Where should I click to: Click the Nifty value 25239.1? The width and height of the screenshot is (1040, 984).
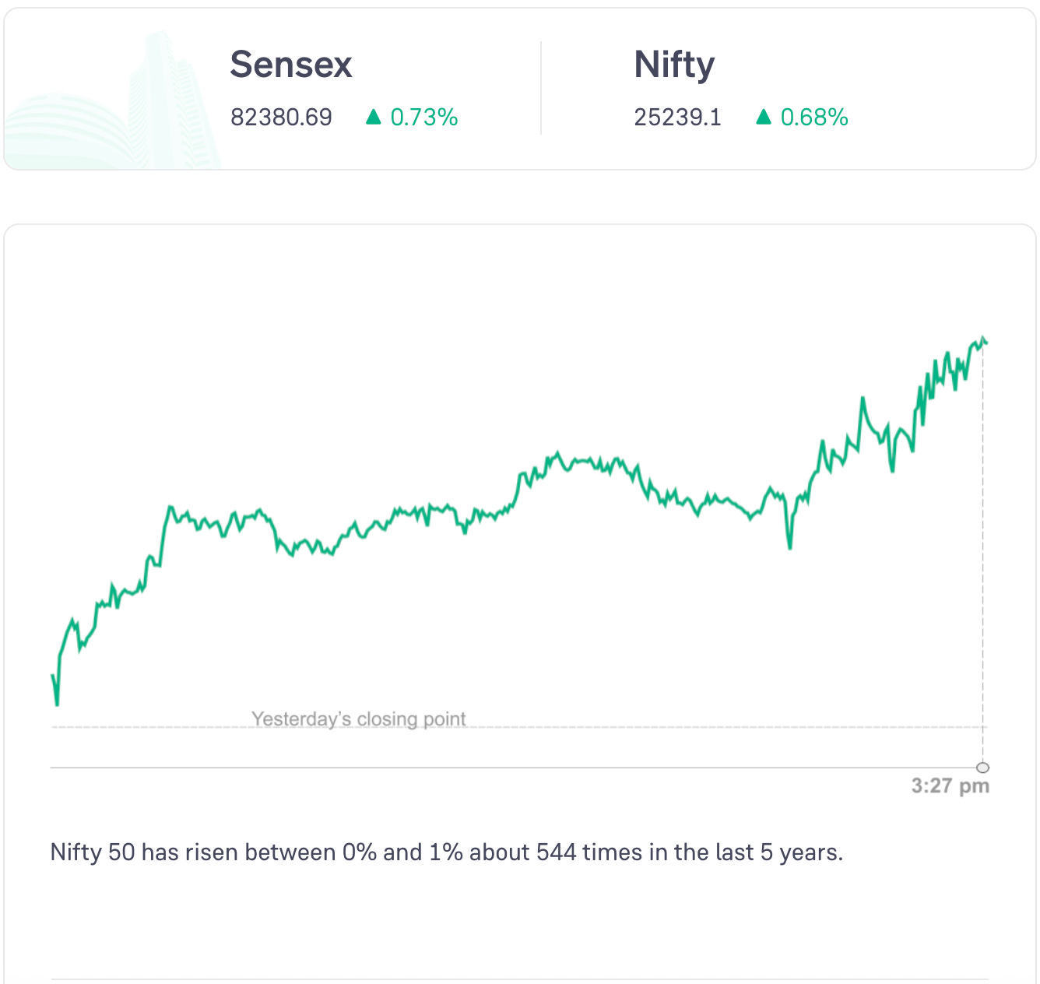point(677,118)
